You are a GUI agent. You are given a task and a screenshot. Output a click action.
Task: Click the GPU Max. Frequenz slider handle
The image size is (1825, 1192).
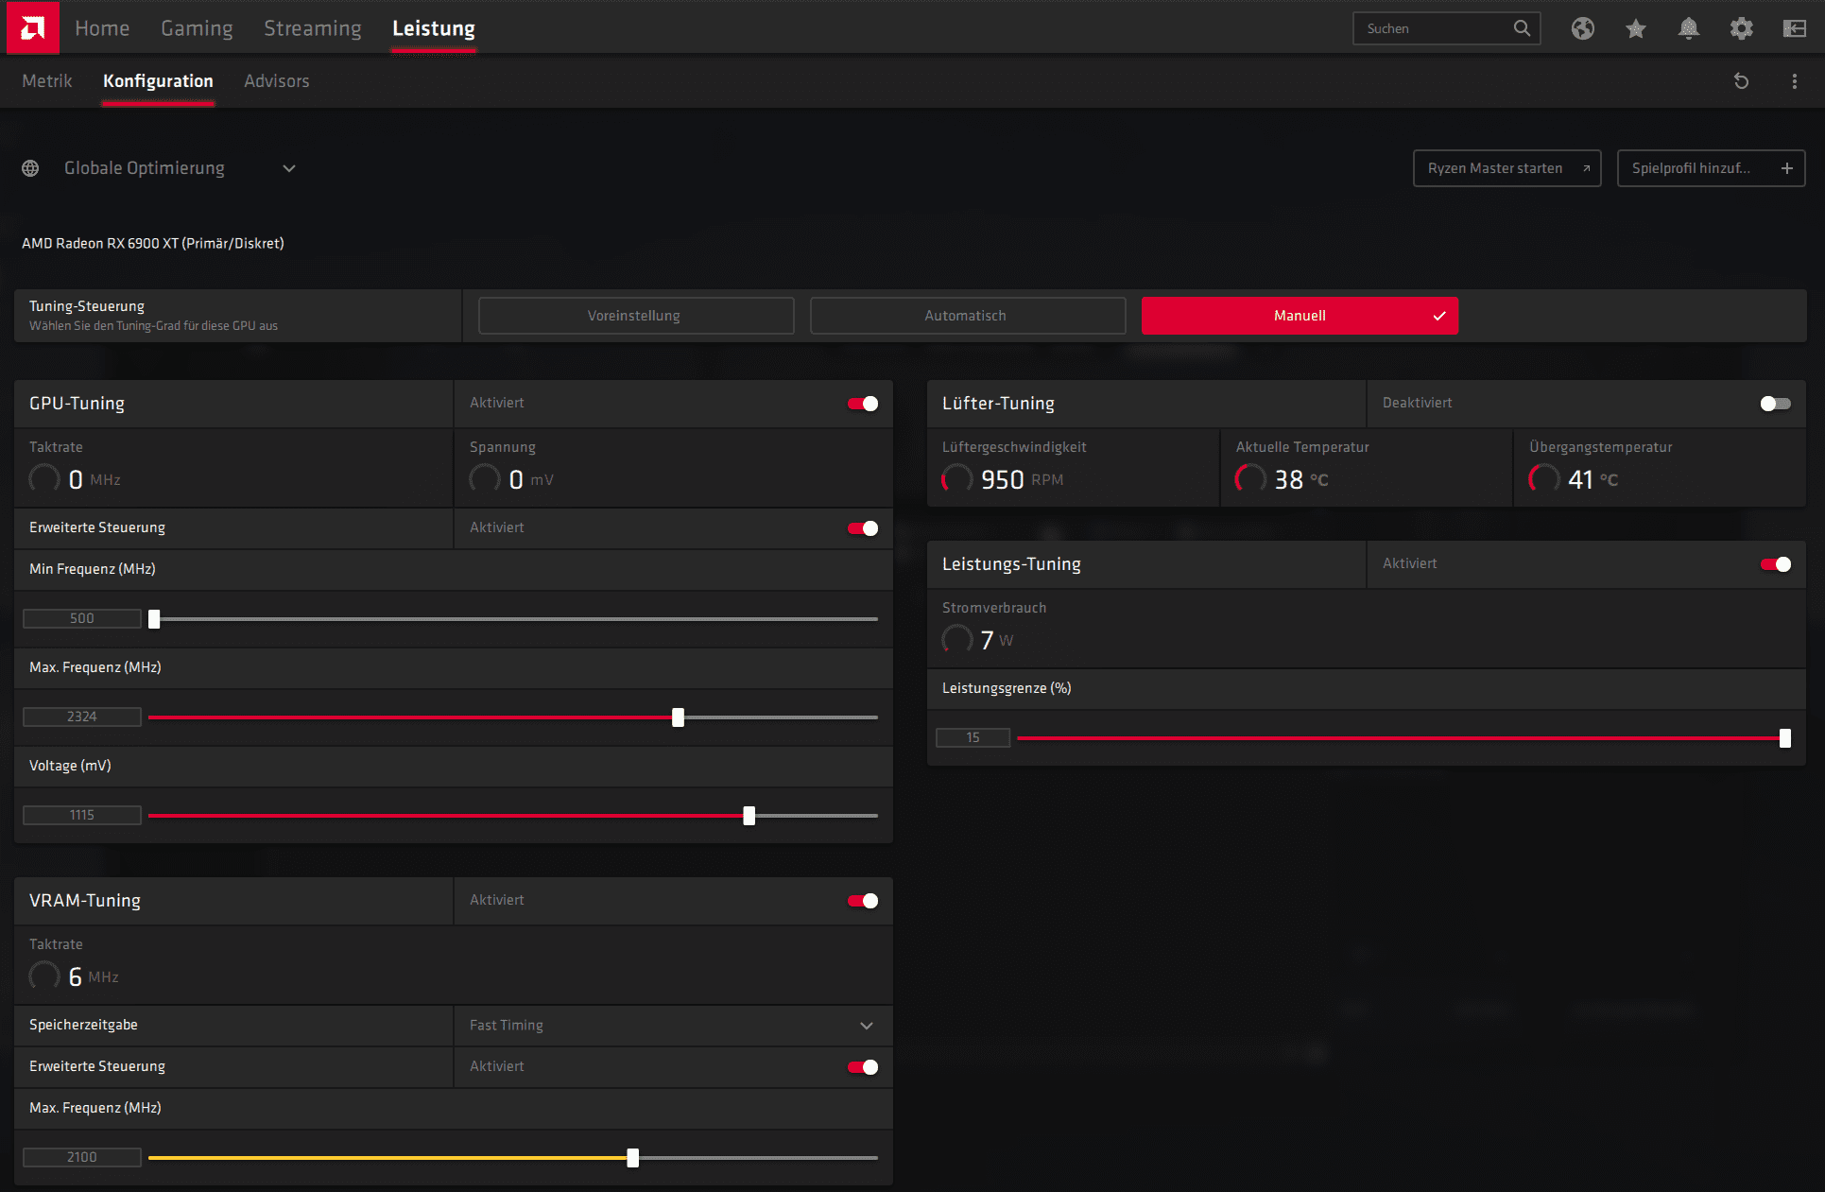click(678, 717)
